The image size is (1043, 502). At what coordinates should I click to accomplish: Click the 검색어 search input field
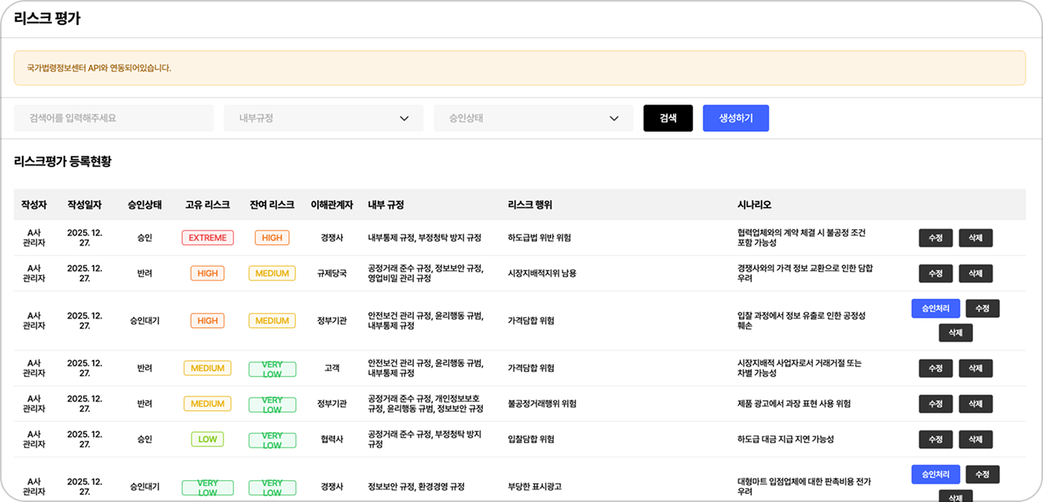pos(114,118)
